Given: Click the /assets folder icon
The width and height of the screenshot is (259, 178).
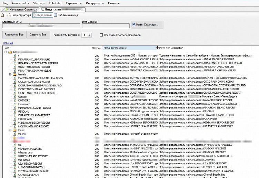Looking at the screenshot, I should tap(15, 74).
